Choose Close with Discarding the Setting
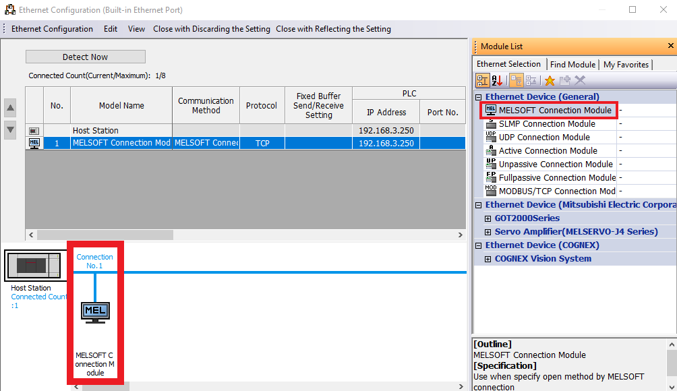Viewport: 677px width, 391px height. (212, 29)
